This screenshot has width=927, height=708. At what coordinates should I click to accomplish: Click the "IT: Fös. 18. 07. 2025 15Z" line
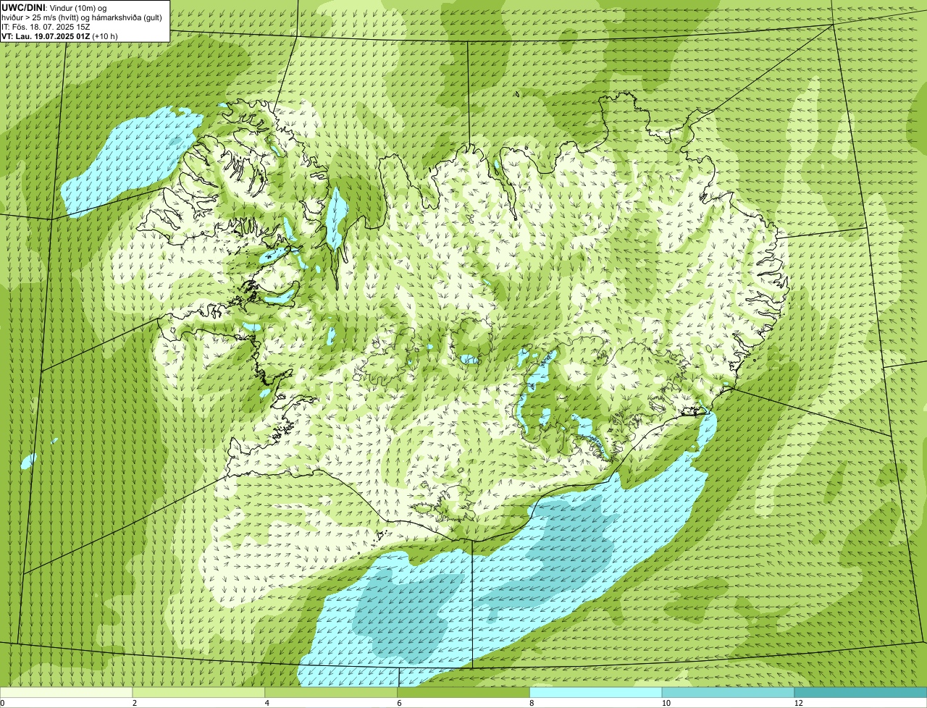pyautogui.click(x=46, y=26)
